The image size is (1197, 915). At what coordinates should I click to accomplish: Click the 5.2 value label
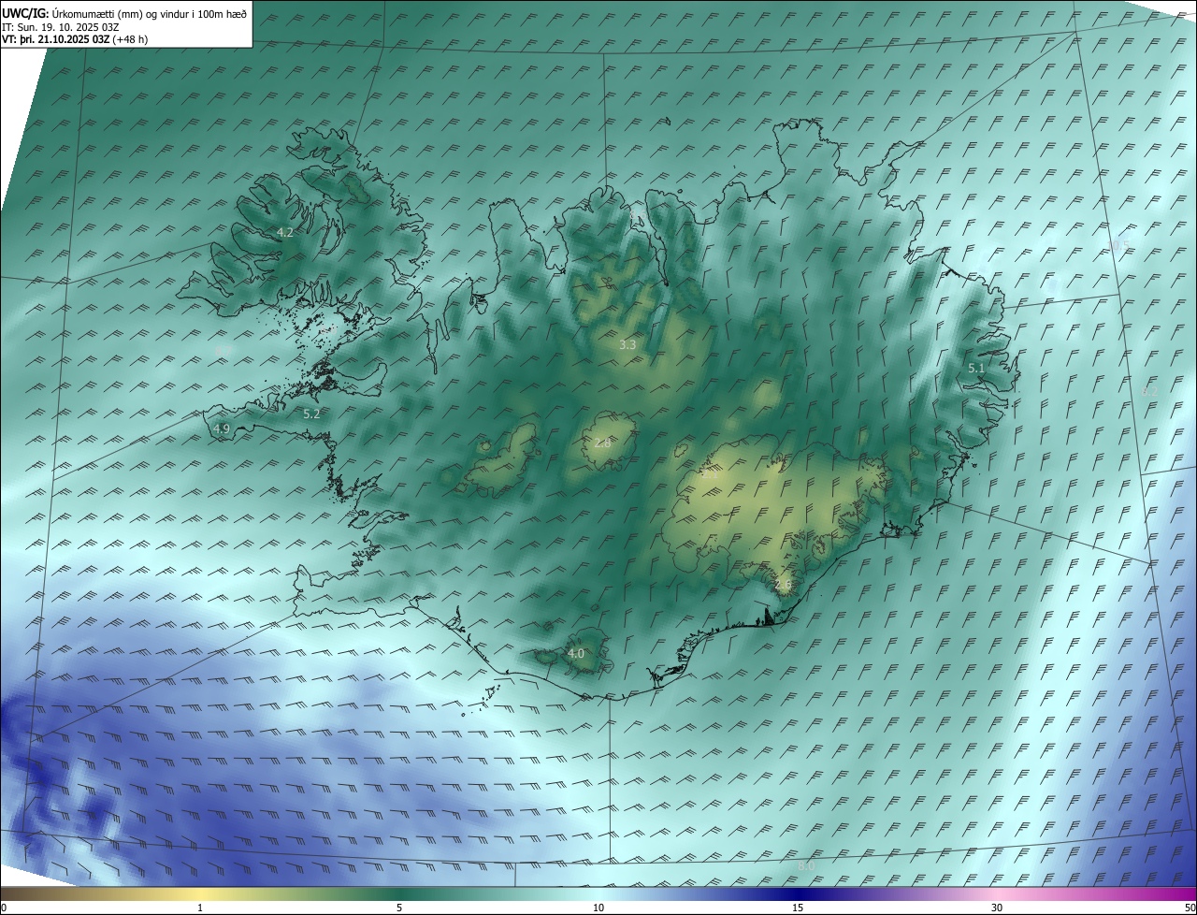(x=312, y=414)
